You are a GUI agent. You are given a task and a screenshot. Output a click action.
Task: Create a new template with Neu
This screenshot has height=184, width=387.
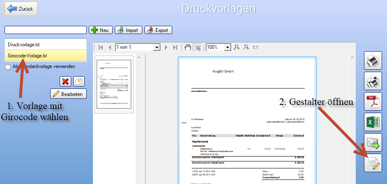(101, 30)
